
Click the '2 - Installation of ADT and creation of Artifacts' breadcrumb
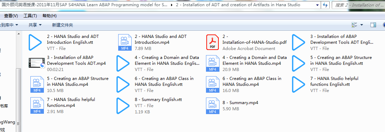tap(238, 5)
